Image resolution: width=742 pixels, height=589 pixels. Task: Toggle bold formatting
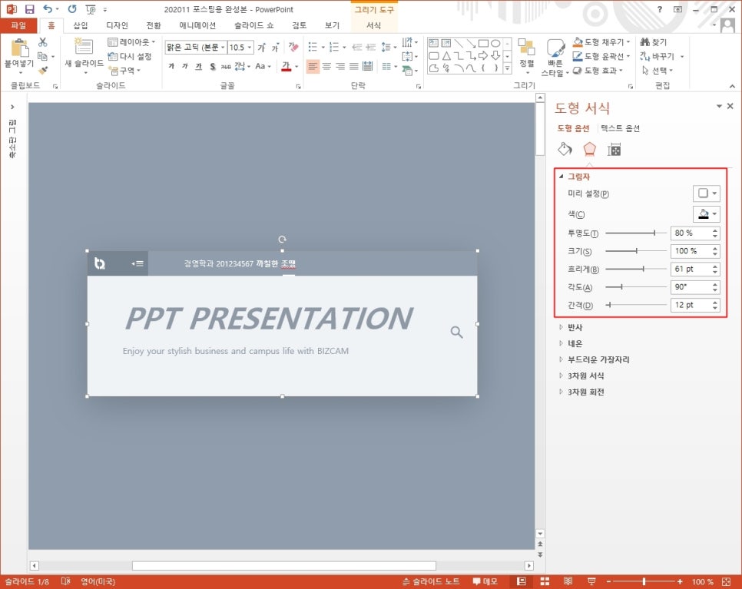click(171, 66)
